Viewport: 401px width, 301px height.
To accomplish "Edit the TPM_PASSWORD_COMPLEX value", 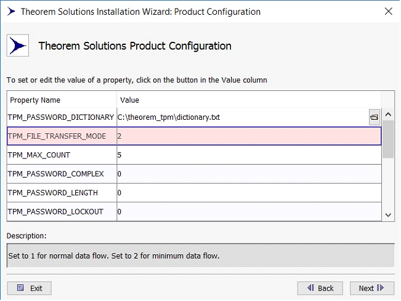I will click(x=248, y=174).
